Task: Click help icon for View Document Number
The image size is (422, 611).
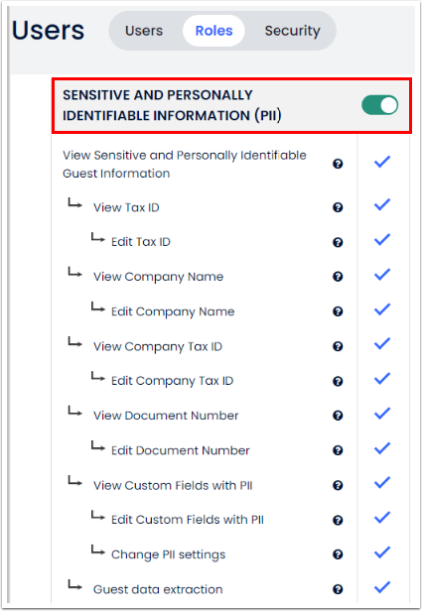Action: tap(338, 416)
